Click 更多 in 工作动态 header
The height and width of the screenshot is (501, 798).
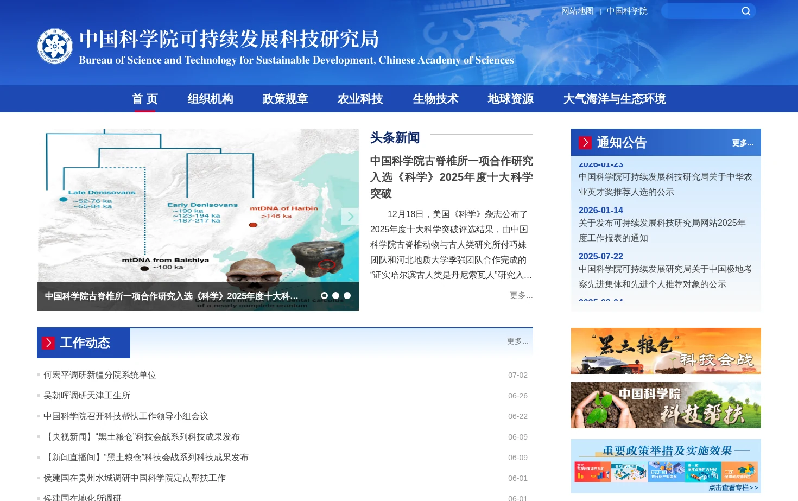tap(517, 341)
